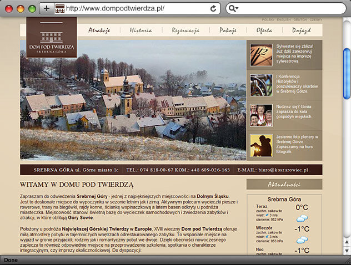Click the scrollbar up arrow
This screenshot has height=265, width=351.
347,242
